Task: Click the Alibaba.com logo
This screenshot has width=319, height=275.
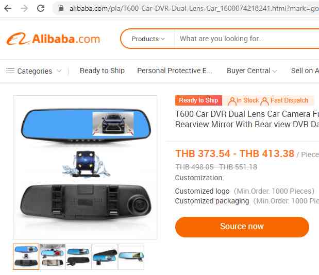Action: pos(53,39)
